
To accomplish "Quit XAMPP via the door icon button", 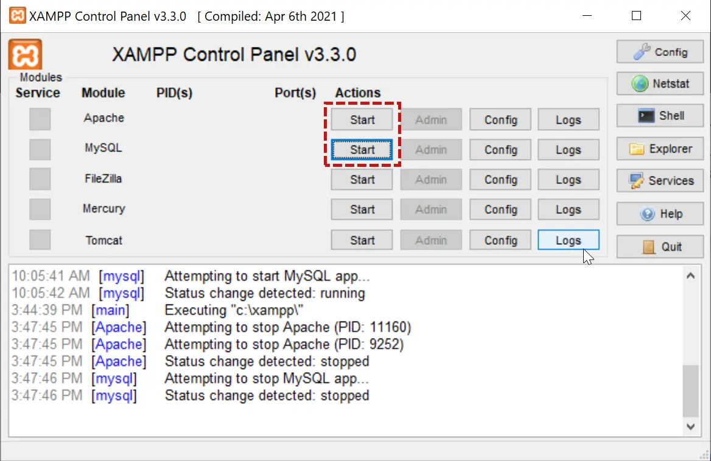I will coord(660,247).
